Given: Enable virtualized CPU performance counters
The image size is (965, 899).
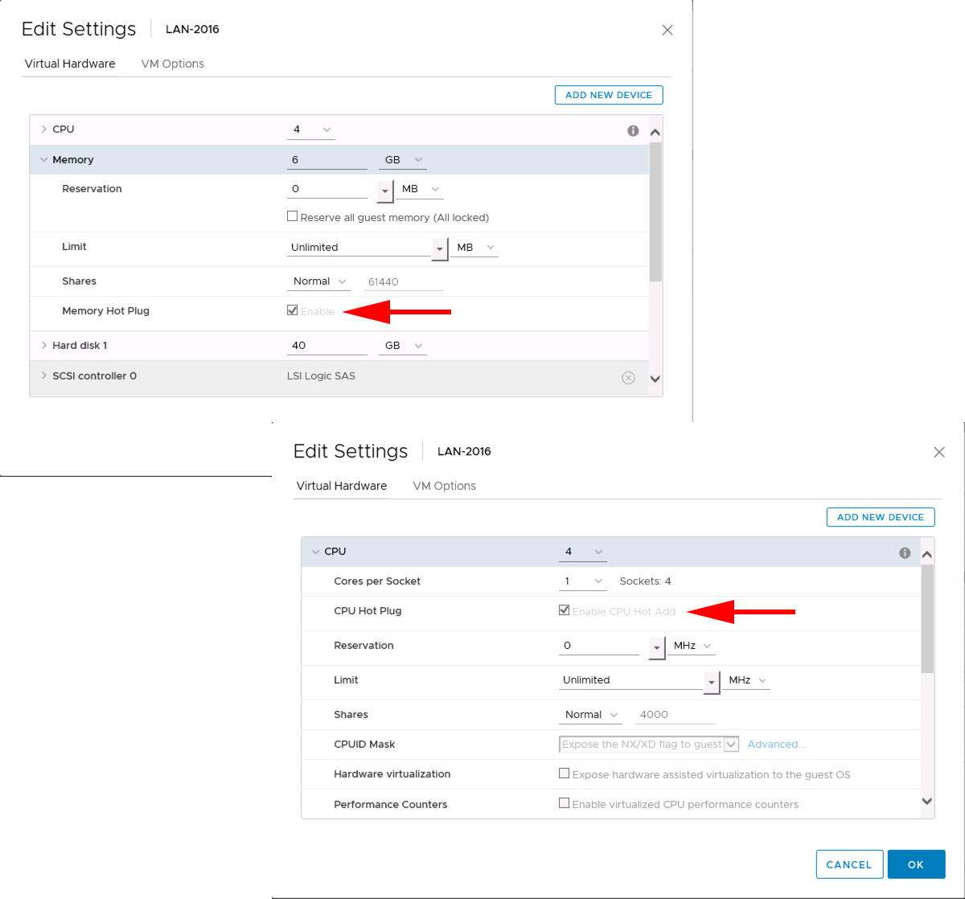Looking at the screenshot, I should 564,804.
